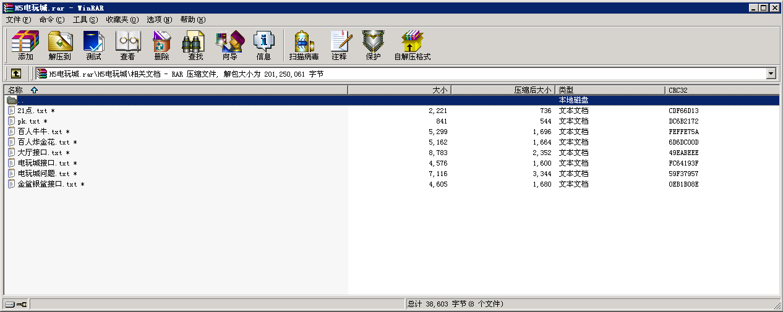Screen dimensions: 783x312
Task: Start 扫描病毒 virus scan
Action: [304, 46]
